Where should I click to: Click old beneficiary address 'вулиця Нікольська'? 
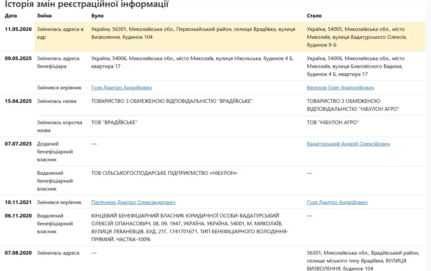[192, 62]
